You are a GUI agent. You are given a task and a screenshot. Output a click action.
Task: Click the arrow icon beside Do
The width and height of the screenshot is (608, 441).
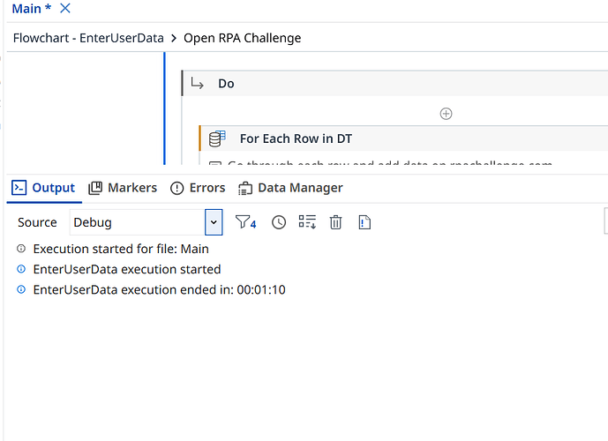(197, 83)
